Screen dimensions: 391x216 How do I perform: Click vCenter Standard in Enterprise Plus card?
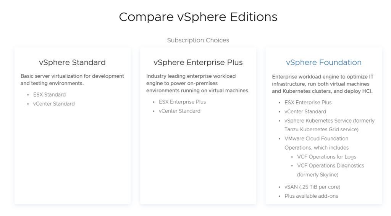[179, 111]
